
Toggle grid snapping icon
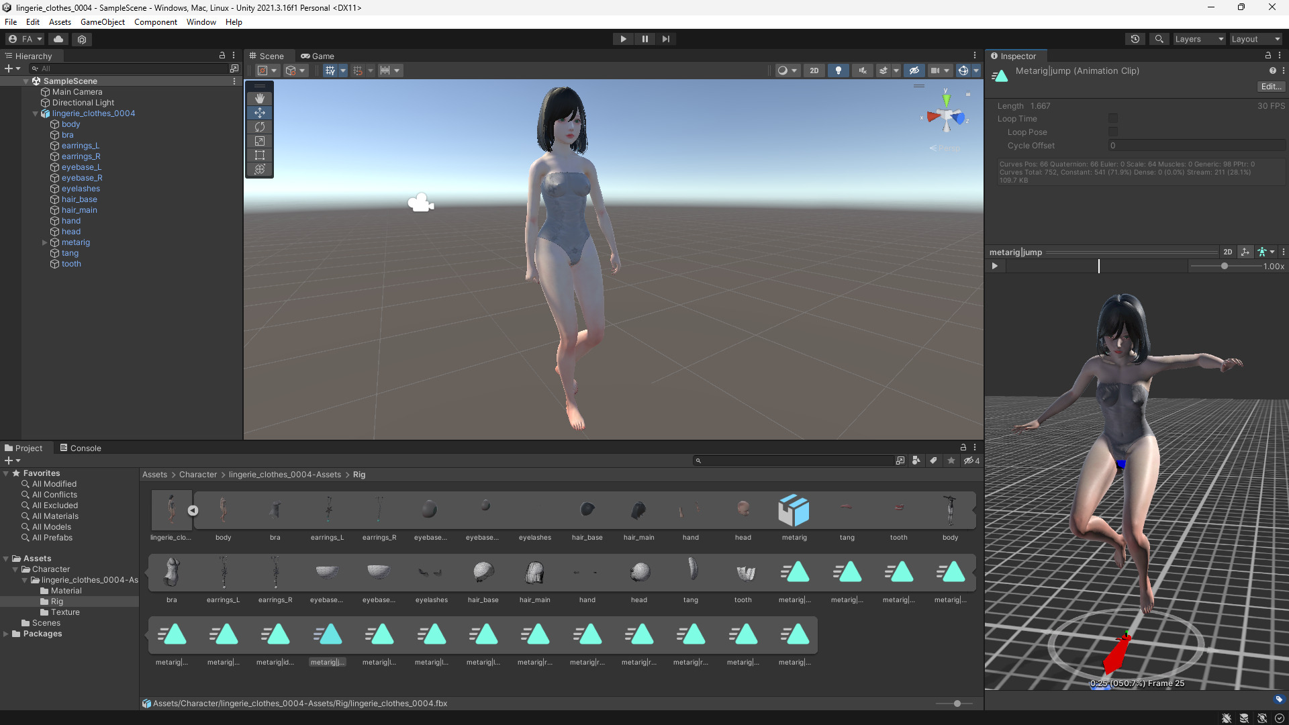pos(358,70)
